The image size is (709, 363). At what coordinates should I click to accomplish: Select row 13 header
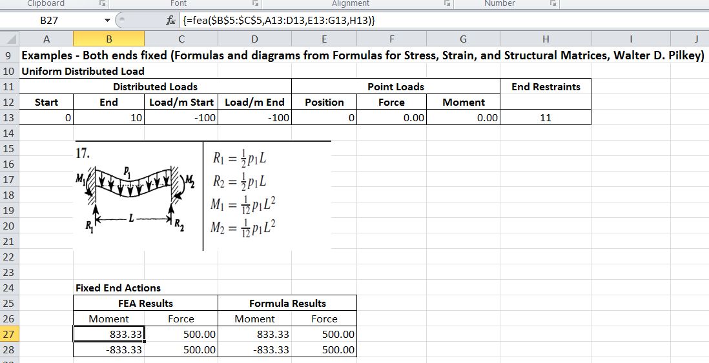10,117
